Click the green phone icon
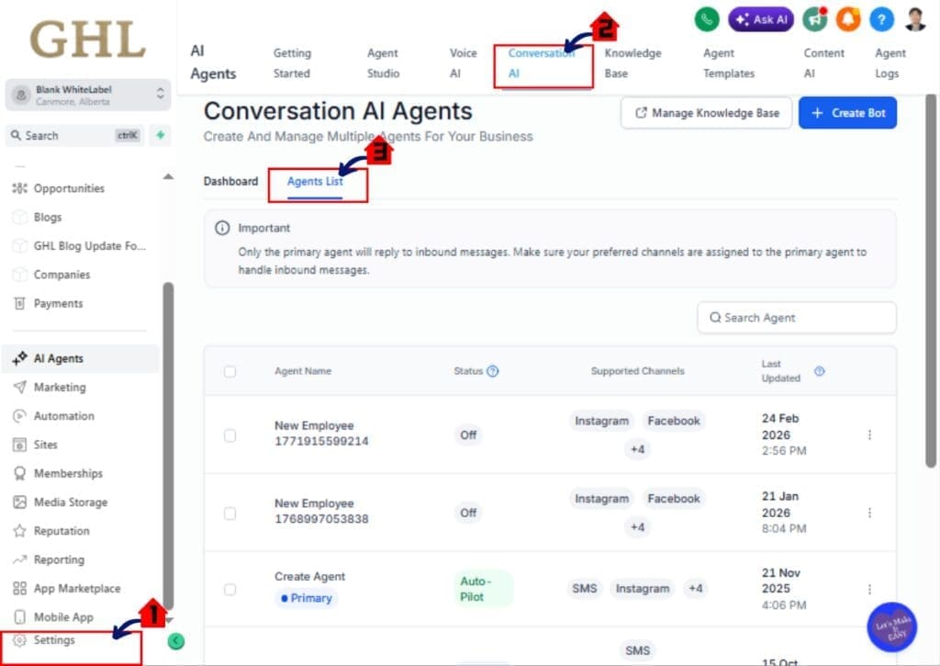This screenshot has width=940, height=666. pos(705,18)
